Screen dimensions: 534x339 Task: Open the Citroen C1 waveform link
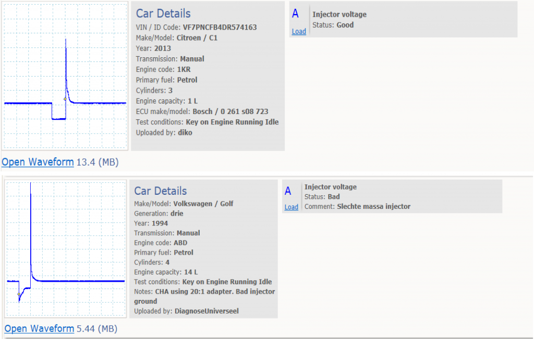[38, 162]
